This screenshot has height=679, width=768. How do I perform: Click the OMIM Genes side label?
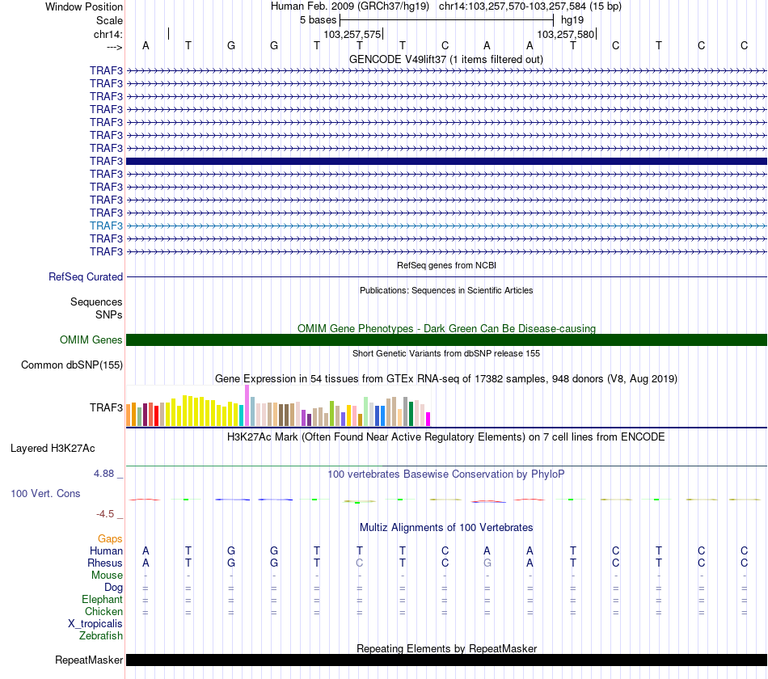point(91,340)
